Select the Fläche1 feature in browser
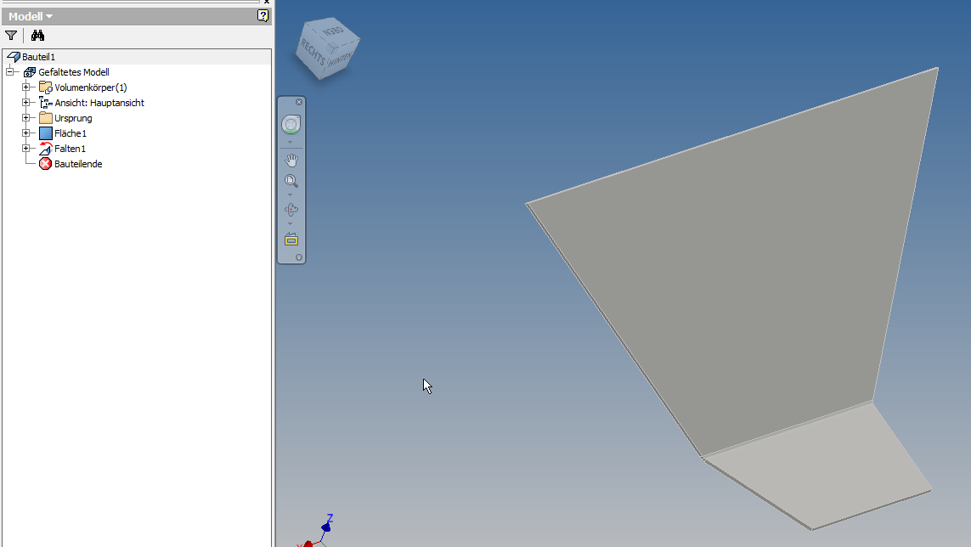 pyautogui.click(x=71, y=133)
